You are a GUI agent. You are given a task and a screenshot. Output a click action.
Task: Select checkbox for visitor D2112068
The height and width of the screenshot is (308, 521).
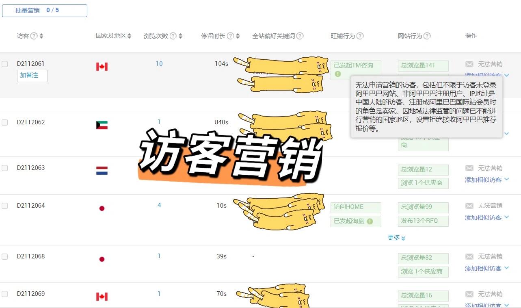click(x=5, y=256)
